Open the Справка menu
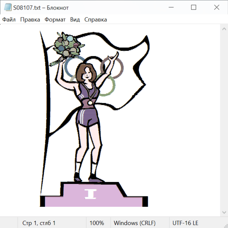Viewport: 228px width, 228px height. coord(96,20)
